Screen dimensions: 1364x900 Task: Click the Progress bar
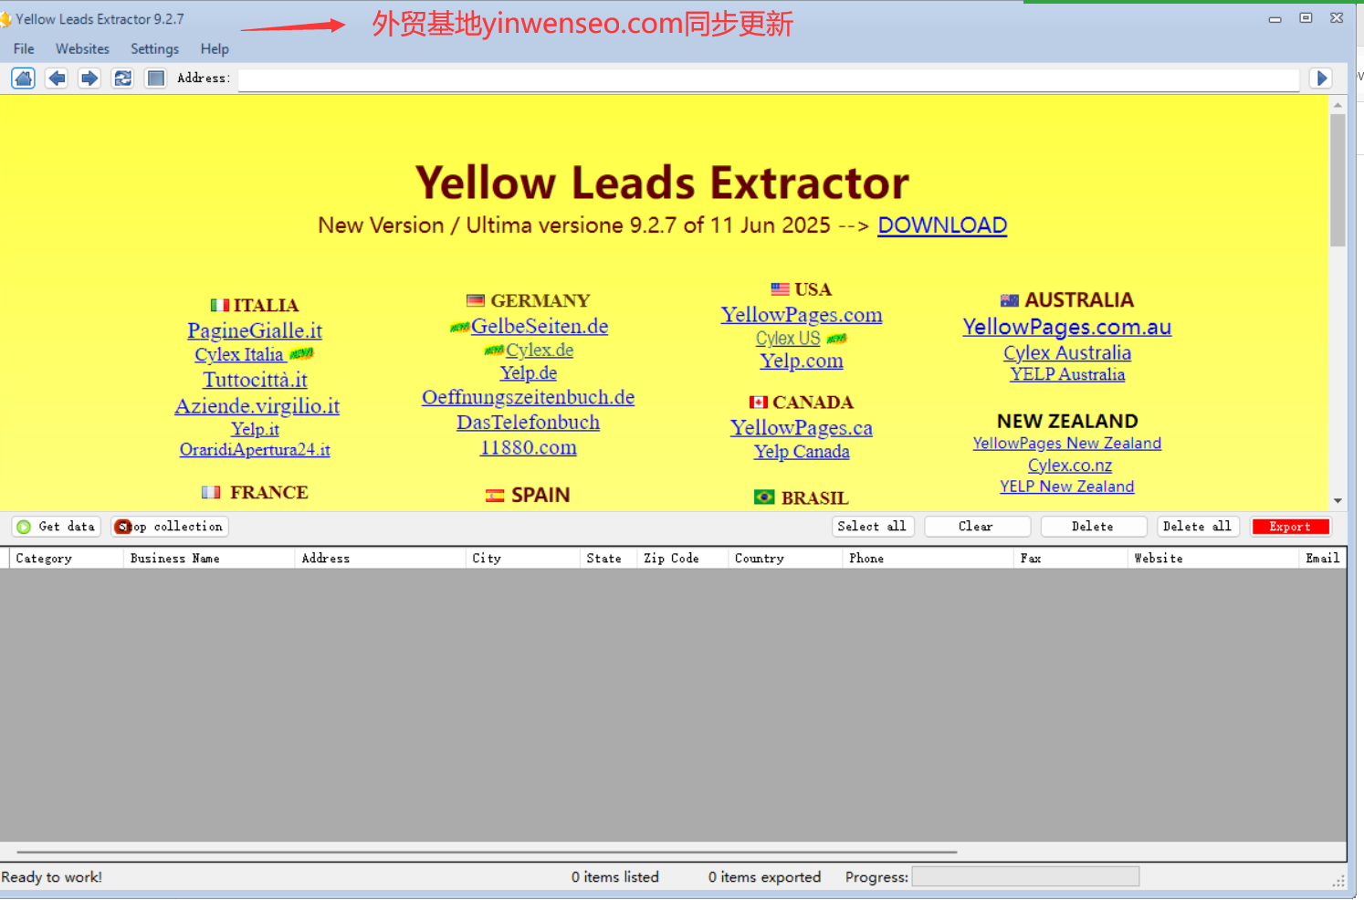(1025, 877)
